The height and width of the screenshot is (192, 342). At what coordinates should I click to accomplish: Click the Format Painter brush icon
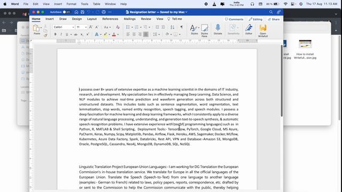pos(45,36)
